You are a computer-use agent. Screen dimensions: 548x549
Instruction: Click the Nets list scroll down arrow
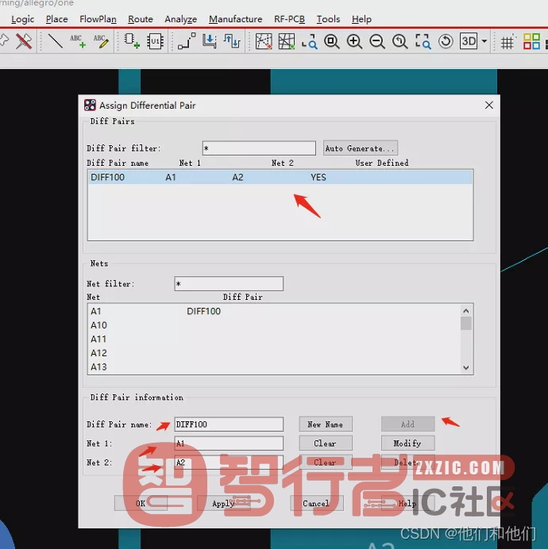466,367
